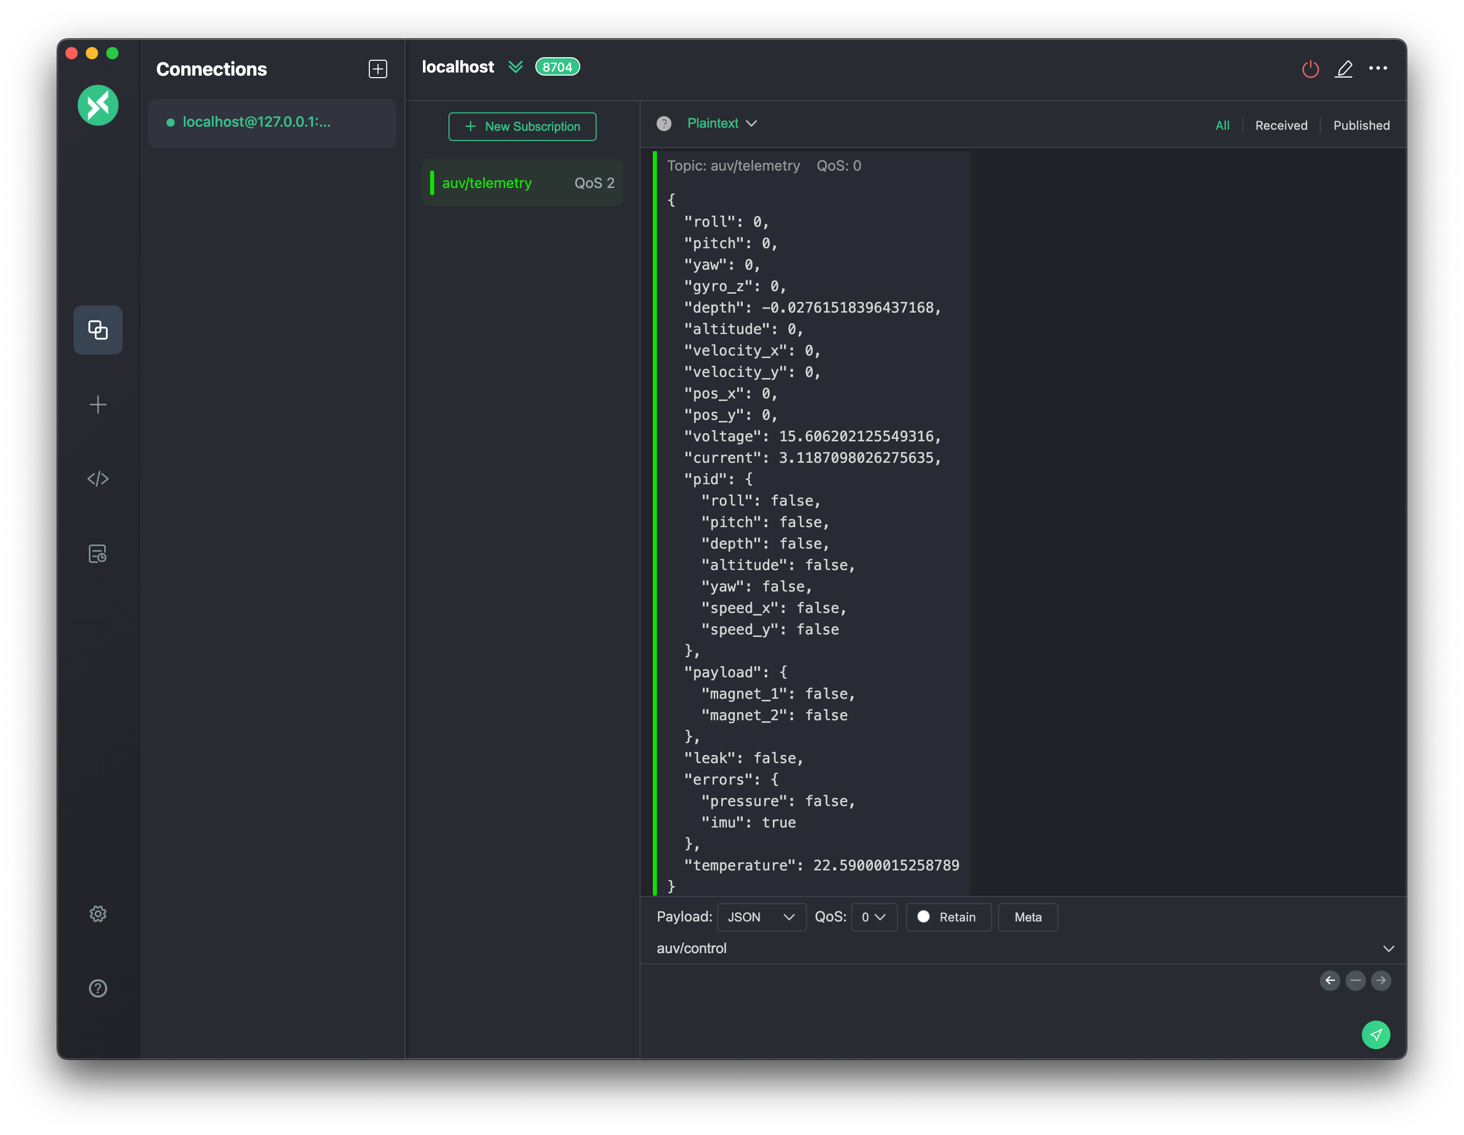Click the New Subscription button
The height and width of the screenshot is (1135, 1464).
(522, 127)
